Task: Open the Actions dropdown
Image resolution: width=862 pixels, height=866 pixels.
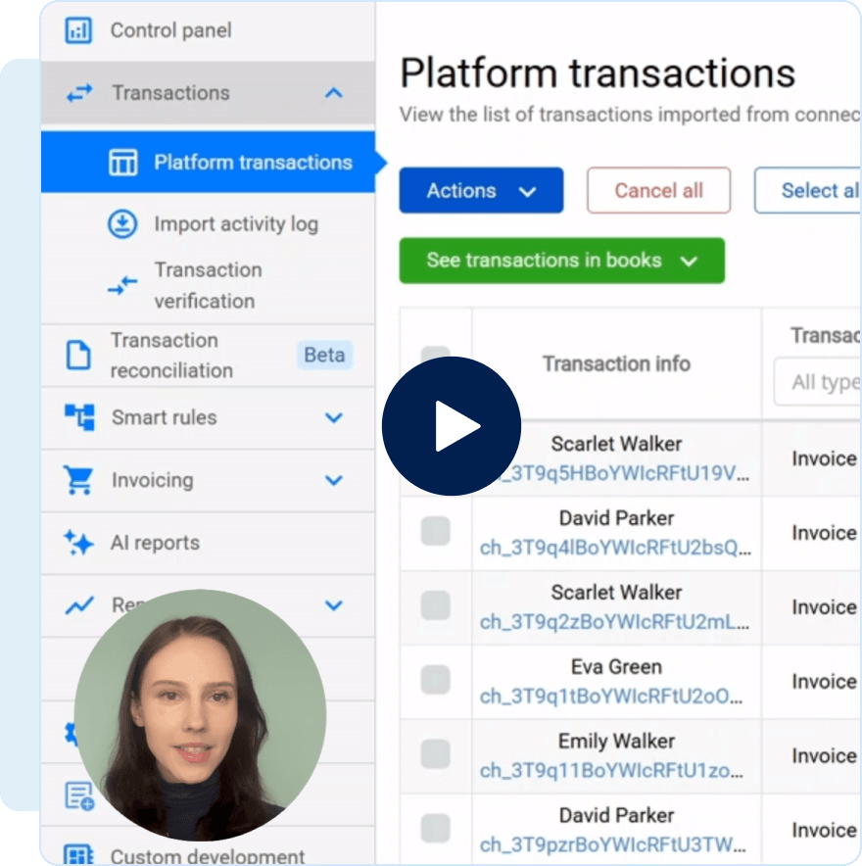Action: 481,191
